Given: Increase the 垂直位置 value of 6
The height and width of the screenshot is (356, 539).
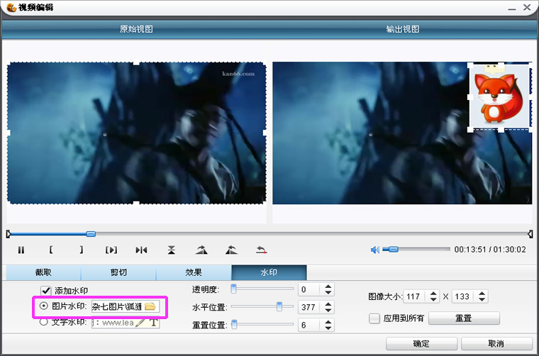Looking at the screenshot, I should click(328, 322).
